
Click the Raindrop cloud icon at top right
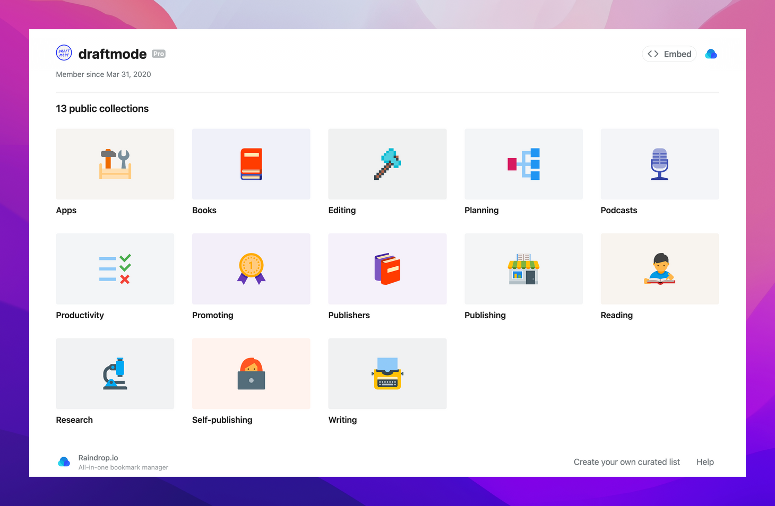coord(711,54)
